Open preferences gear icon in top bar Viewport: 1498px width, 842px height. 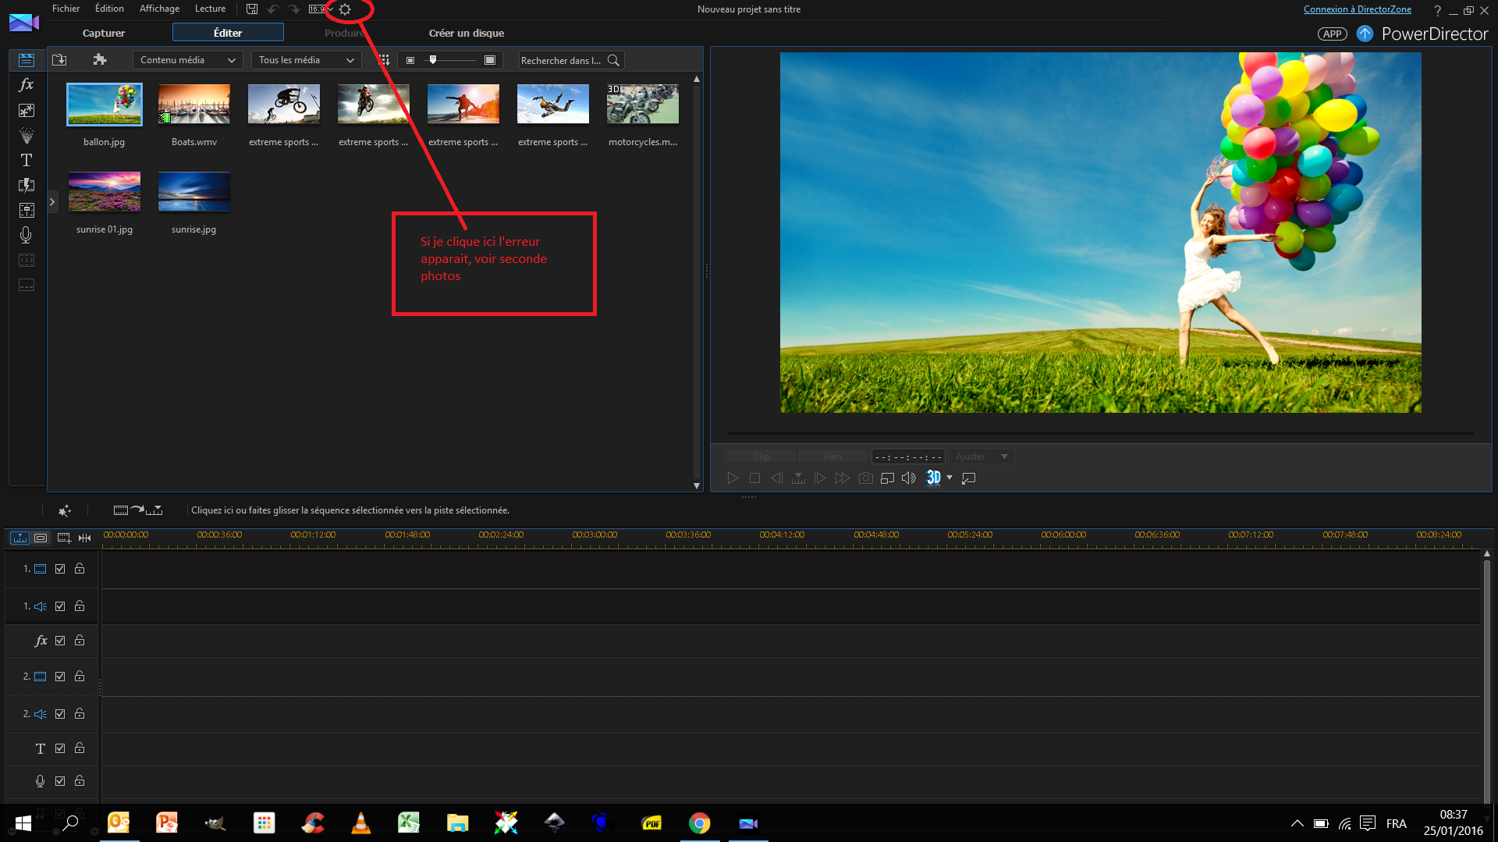tap(345, 9)
